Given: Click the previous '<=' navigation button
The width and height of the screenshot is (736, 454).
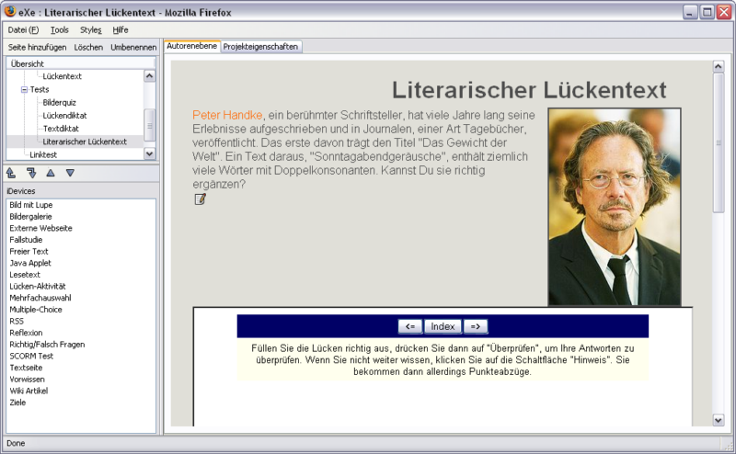Looking at the screenshot, I should pyautogui.click(x=410, y=326).
